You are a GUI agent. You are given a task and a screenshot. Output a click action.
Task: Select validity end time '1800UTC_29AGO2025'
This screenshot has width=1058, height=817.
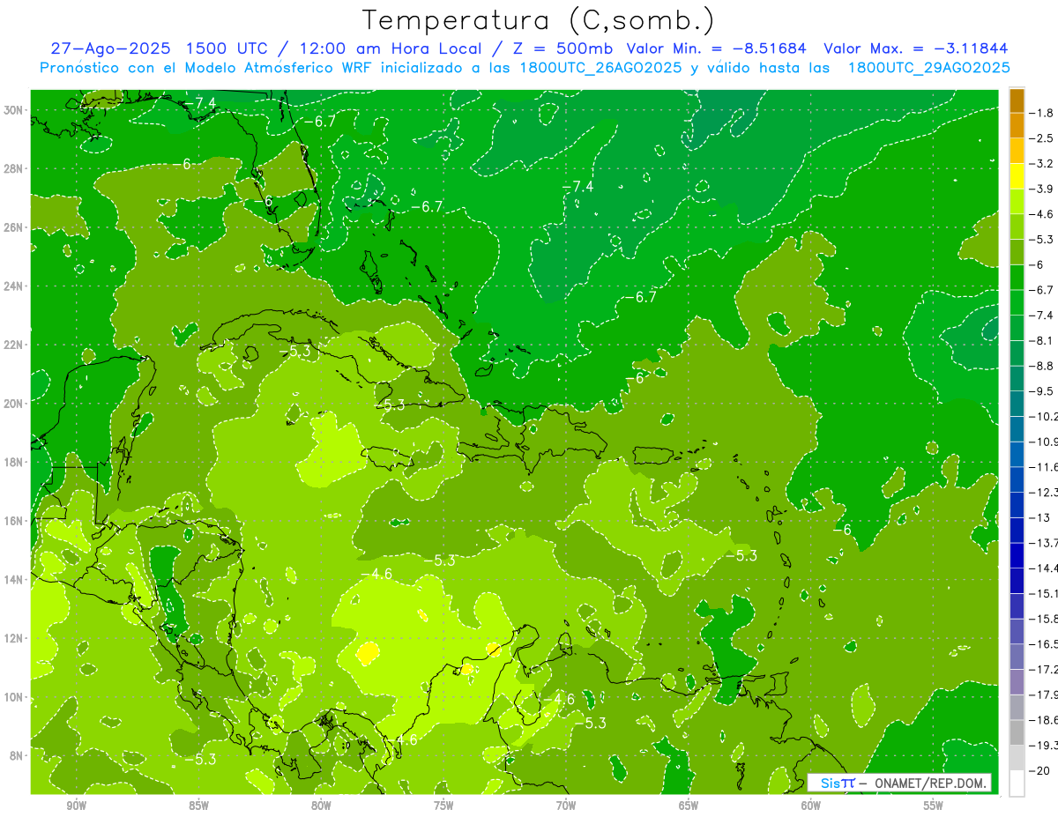point(929,68)
